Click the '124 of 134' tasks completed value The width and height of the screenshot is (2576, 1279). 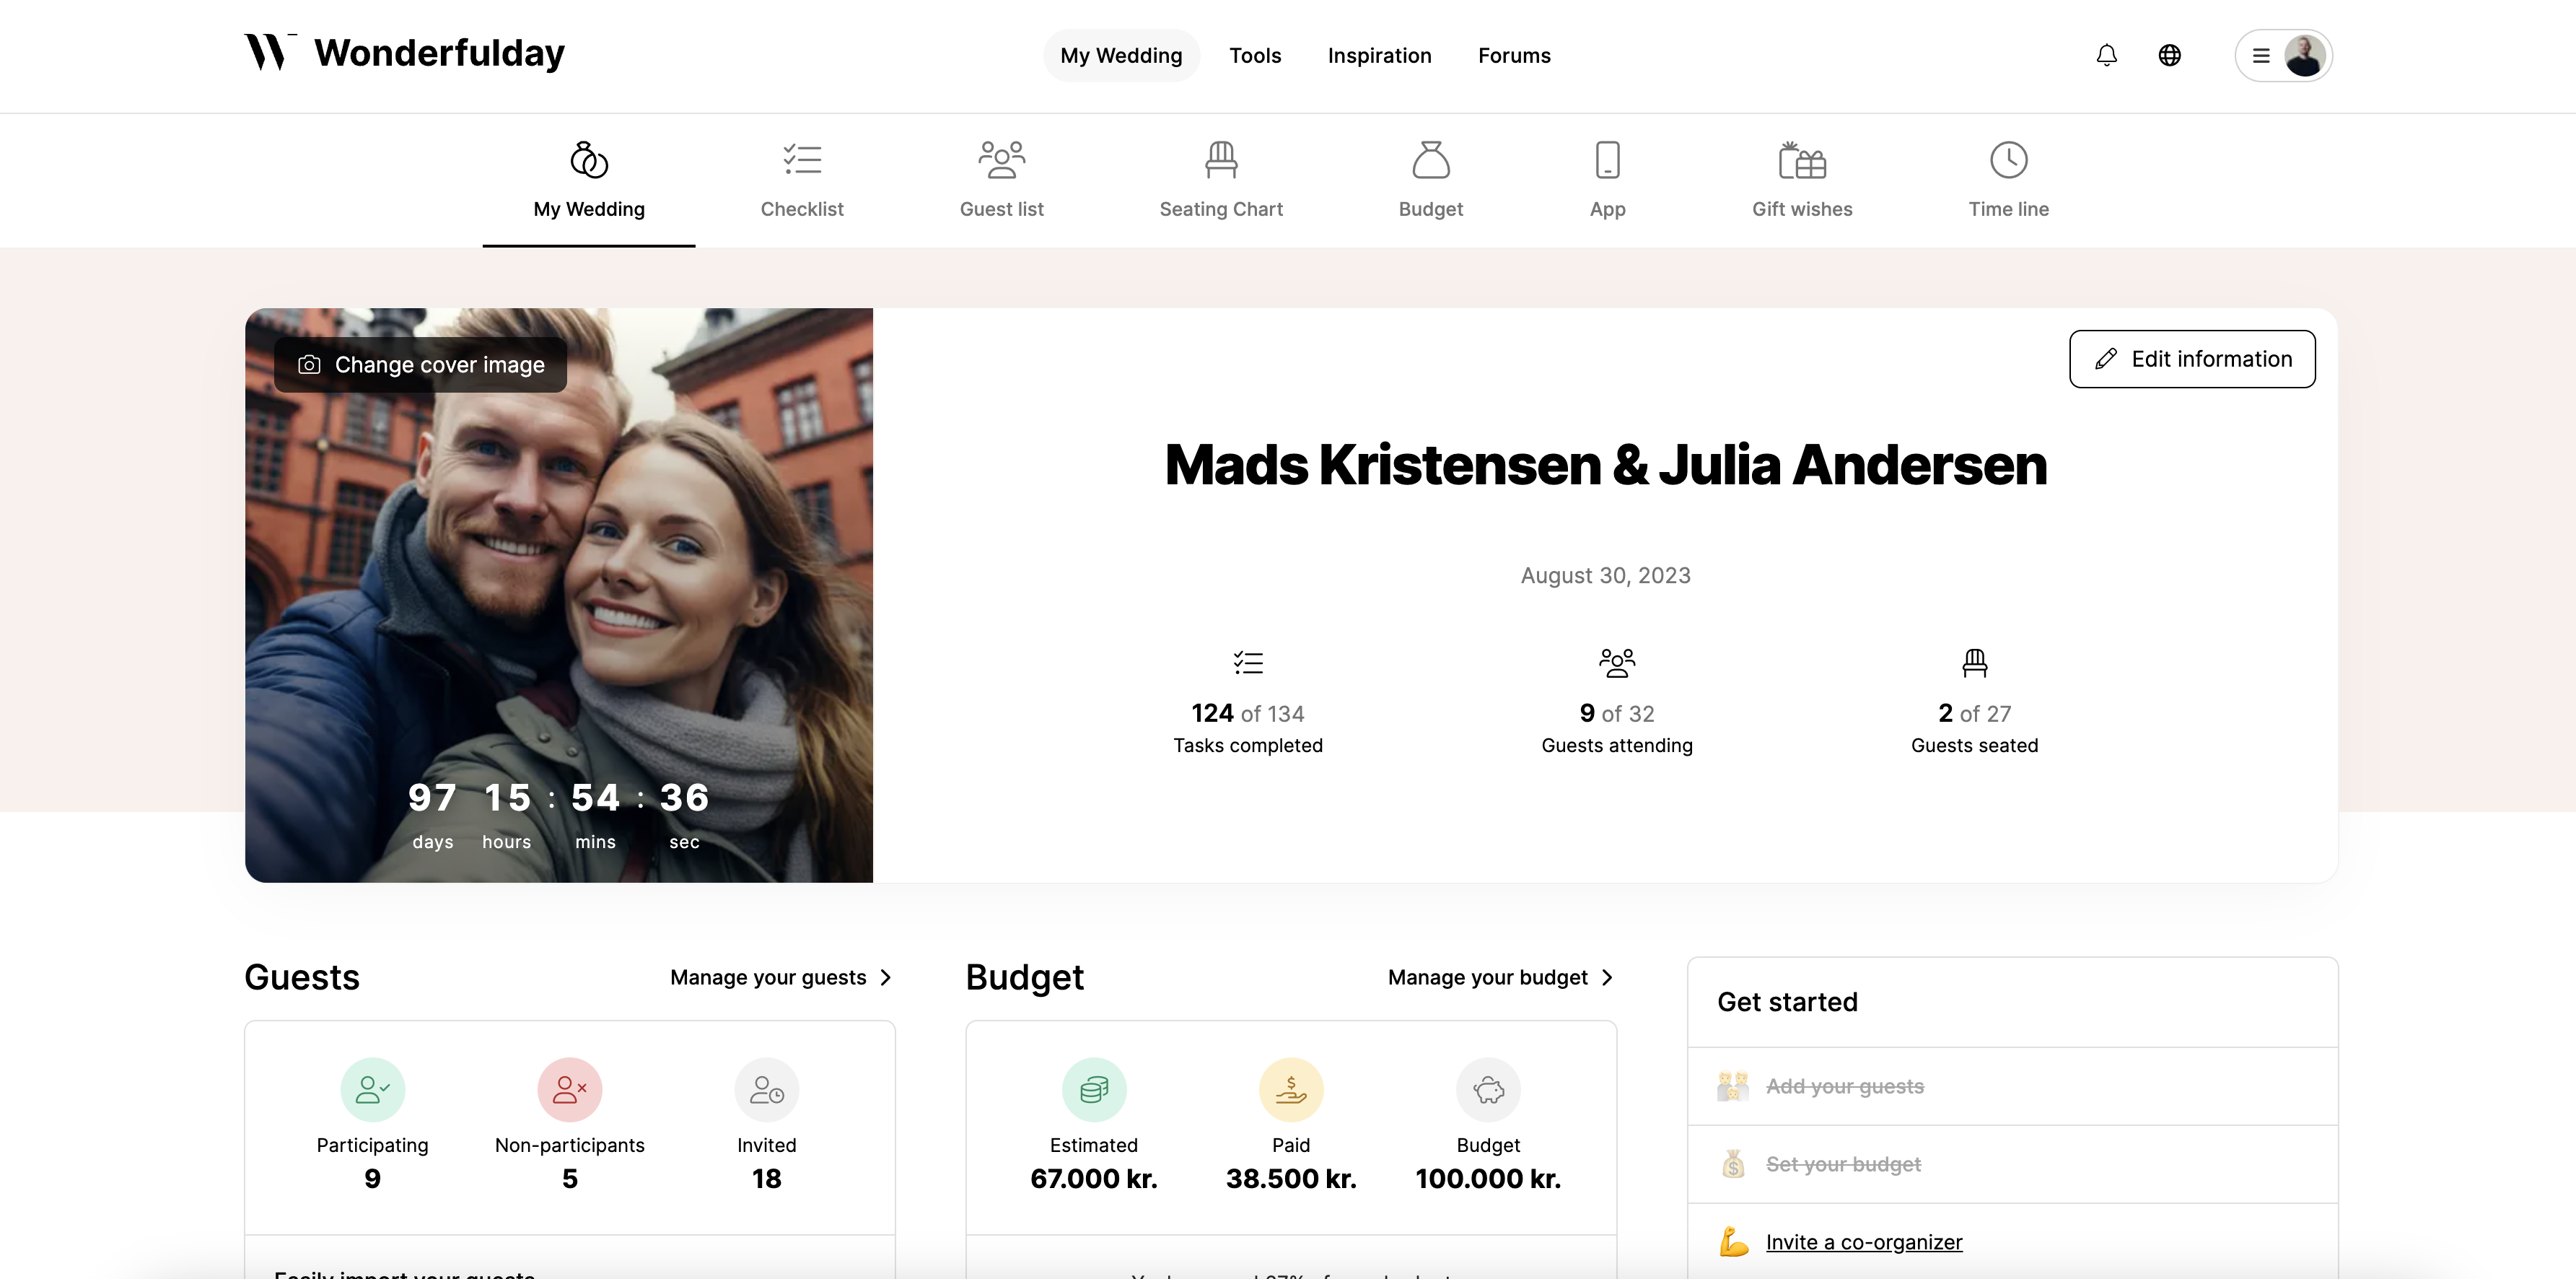click(1248, 713)
